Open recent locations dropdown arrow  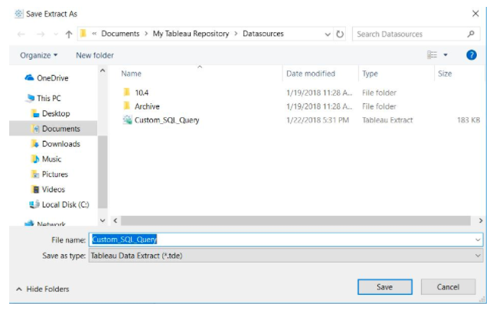pos(56,34)
